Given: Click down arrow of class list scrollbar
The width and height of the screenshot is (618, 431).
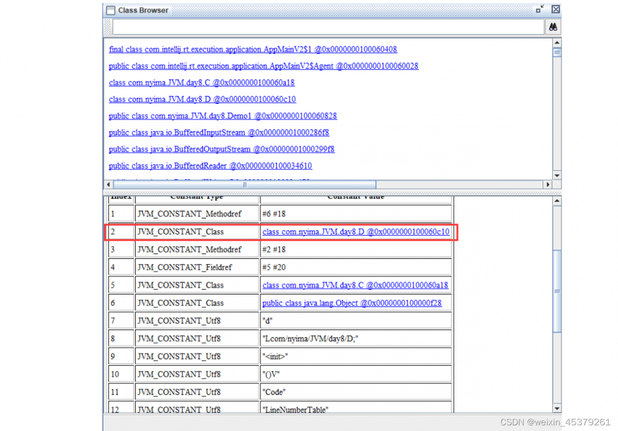Looking at the screenshot, I should point(557,175).
